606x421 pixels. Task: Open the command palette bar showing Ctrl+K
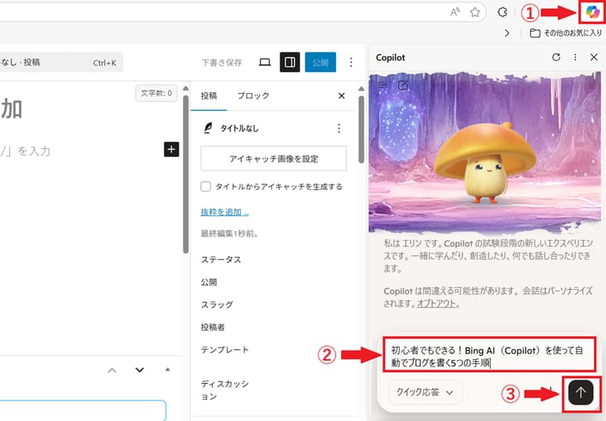click(x=61, y=62)
